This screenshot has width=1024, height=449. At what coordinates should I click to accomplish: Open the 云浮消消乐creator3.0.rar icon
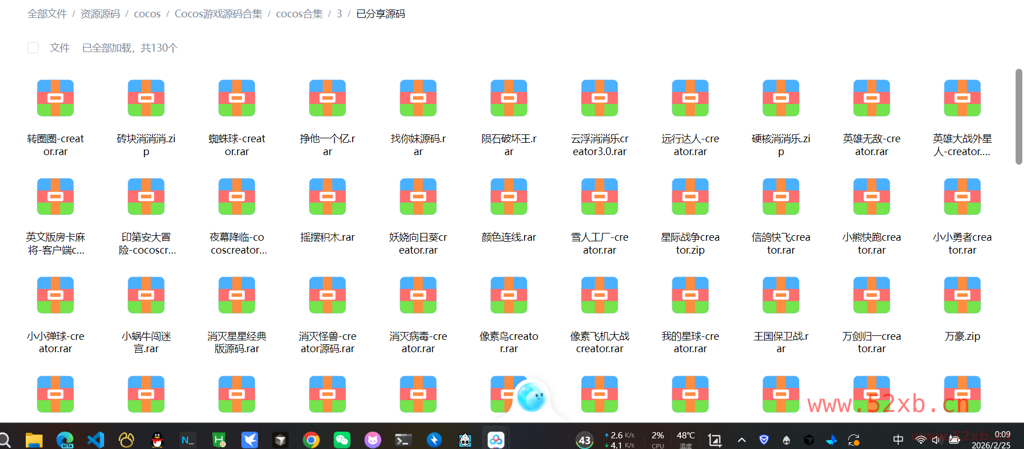(600, 98)
